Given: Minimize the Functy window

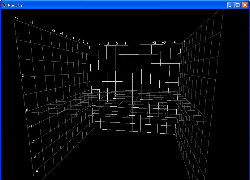Looking at the screenshot, I should pos(231,5).
